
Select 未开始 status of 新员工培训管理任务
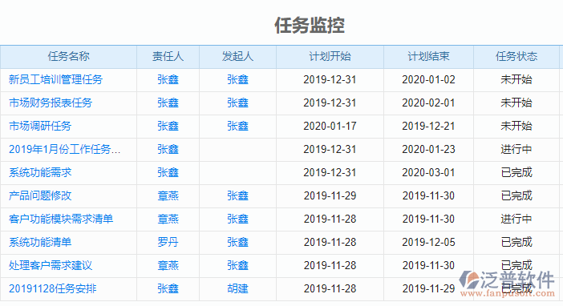pos(516,79)
